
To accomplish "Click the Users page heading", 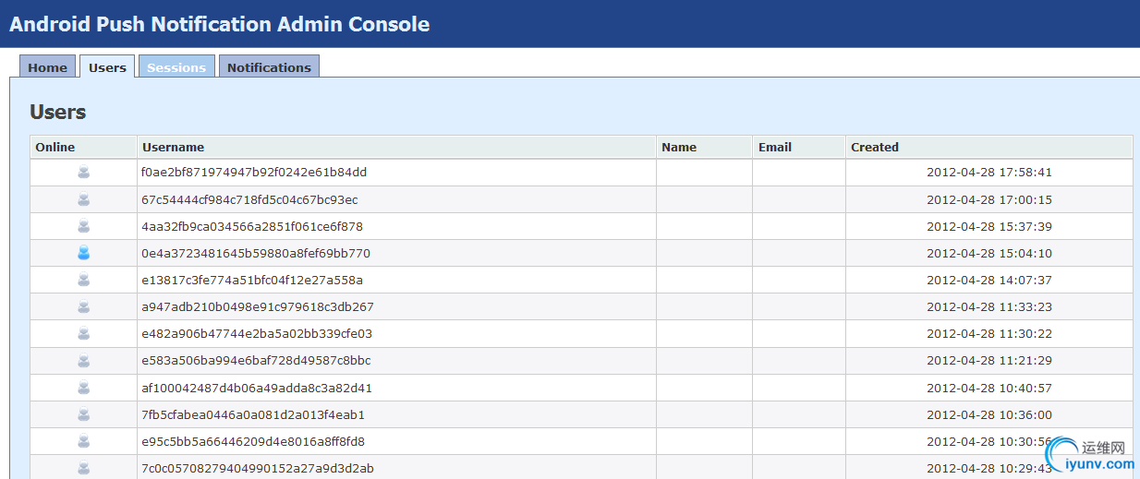I will pos(58,112).
